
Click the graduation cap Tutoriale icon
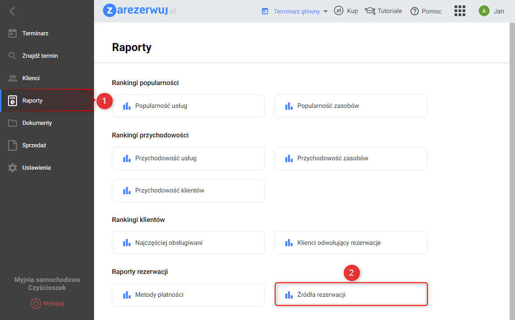370,11
